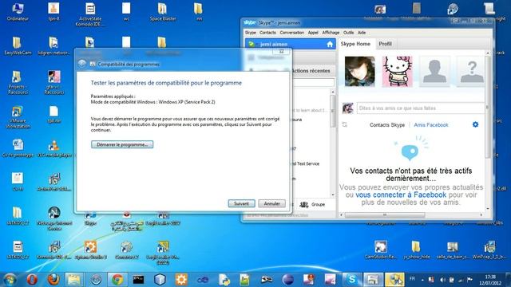Open the Skype status indicator dropdown
Image resolution: width=511 pixels, height=287 pixels.
coord(252,45)
